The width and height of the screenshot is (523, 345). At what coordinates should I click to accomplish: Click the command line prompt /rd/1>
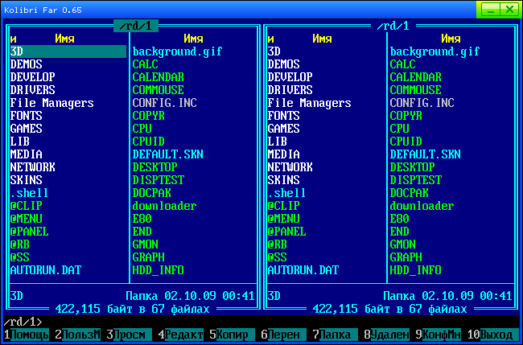pyautogui.click(x=24, y=322)
